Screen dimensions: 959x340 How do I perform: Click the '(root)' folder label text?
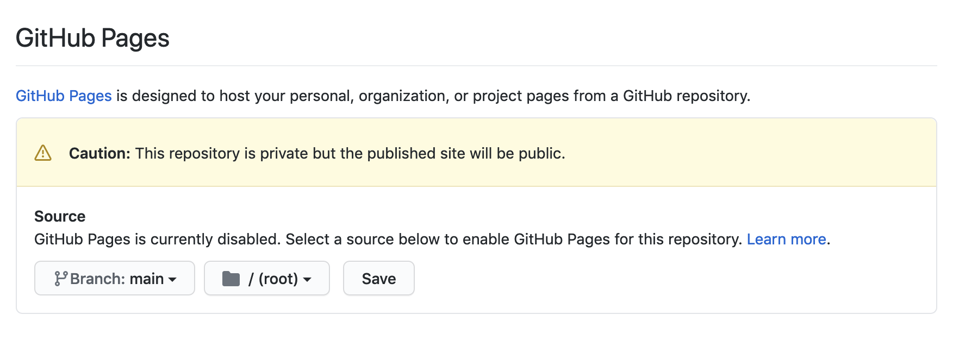[278, 279]
